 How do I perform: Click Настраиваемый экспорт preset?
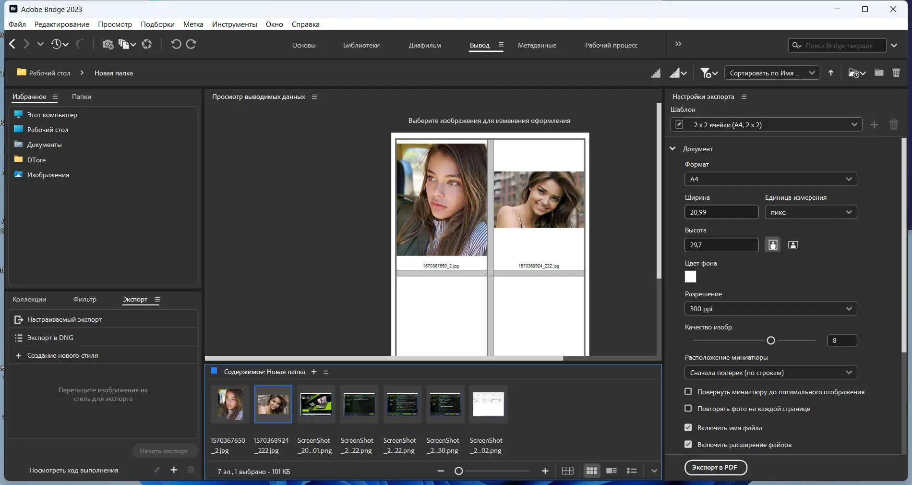(64, 319)
